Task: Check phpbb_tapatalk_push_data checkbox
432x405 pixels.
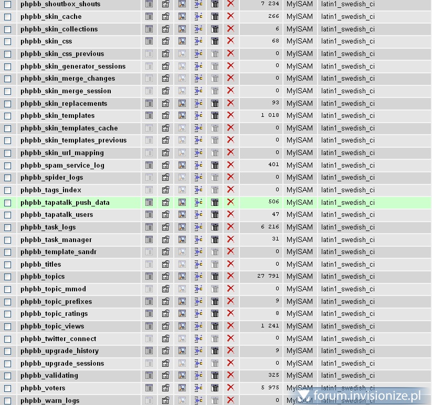Action: (x=8, y=203)
